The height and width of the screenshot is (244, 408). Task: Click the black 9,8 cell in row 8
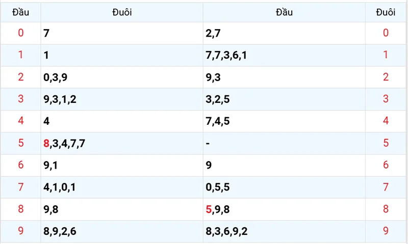pos(51,209)
